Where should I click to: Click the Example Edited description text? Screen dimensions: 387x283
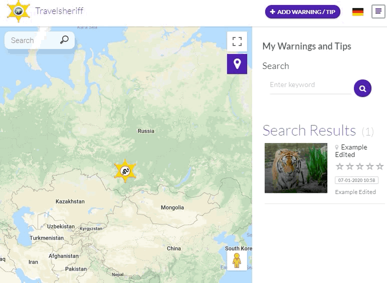(355, 192)
